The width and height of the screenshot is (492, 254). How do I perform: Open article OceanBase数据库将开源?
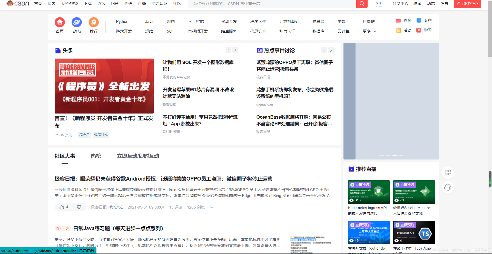(294, 120)
